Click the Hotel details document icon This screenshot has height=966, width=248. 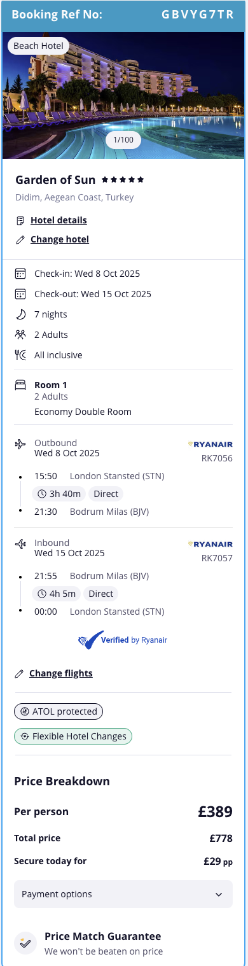click(x=20, y=221)
